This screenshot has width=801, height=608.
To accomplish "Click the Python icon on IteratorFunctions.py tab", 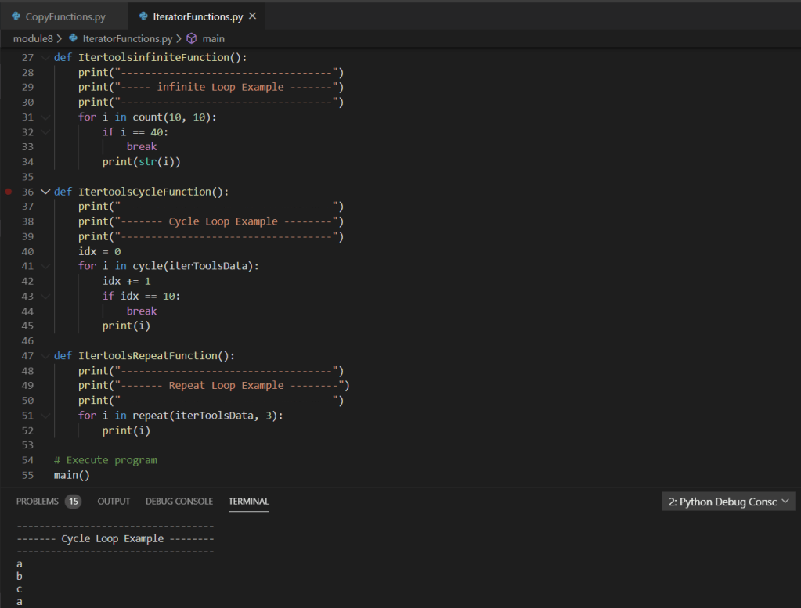I will pyautogui.click(x=143, y=16).
